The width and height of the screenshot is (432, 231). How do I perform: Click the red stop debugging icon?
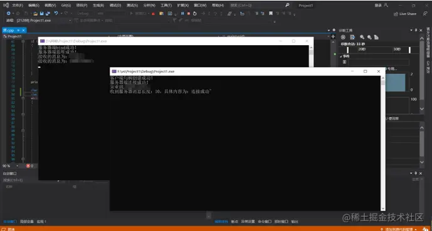[189, 14]
